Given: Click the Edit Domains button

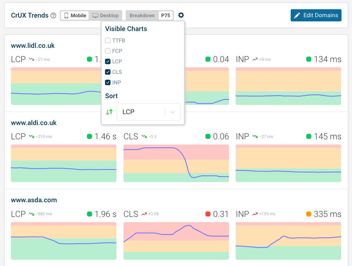Looking at the screenshot, I should coord(316,15).
